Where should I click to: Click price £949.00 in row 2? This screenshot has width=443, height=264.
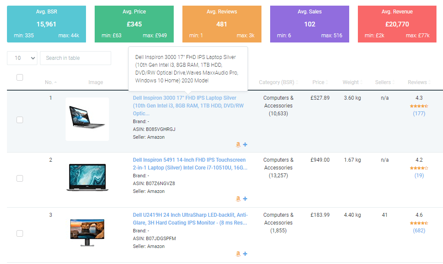pyautogui.click(x=320, y=160)
